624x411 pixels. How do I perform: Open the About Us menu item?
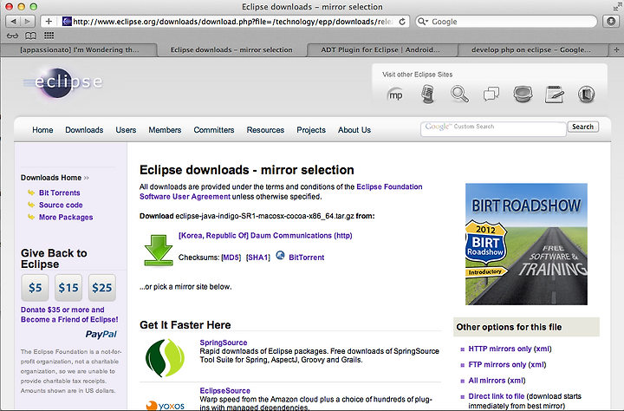click(354, 130)
